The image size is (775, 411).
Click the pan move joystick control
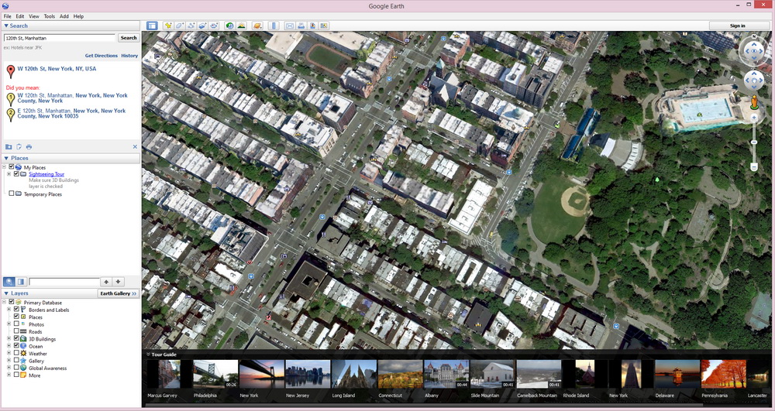754,80
